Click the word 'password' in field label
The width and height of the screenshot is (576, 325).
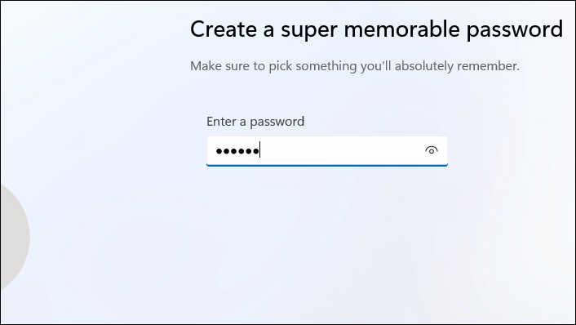pos(277,122)
